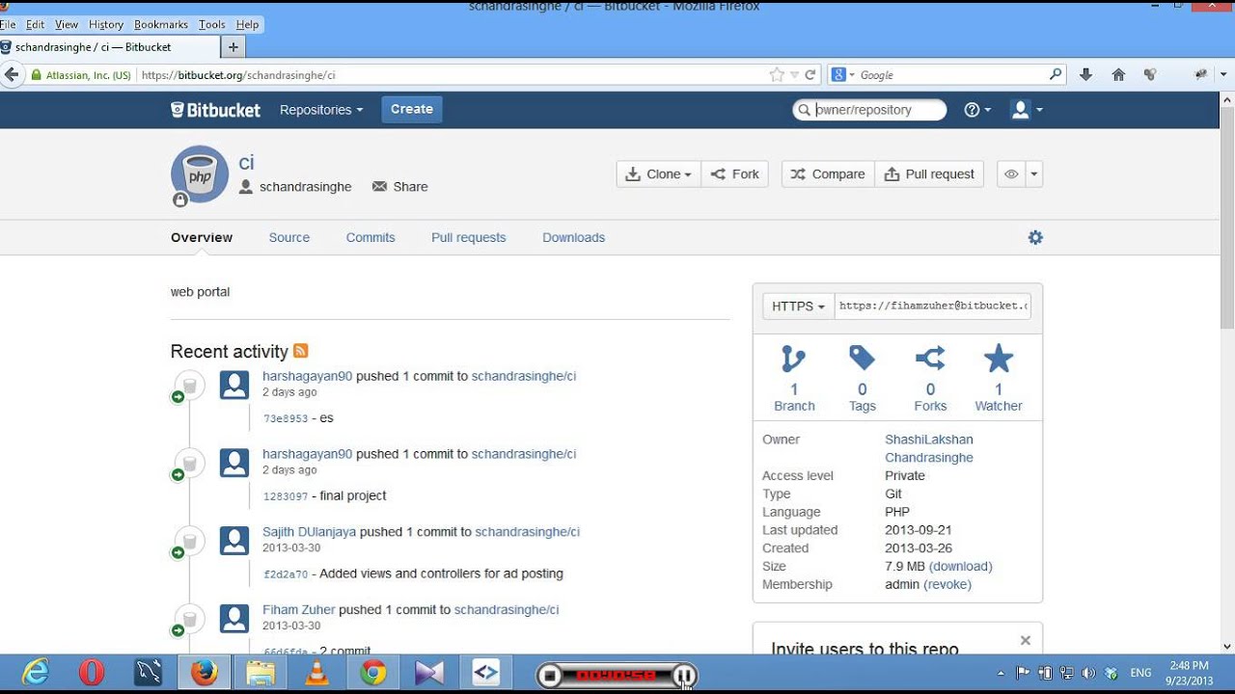
Task: Click the Pull request button
Action: 929,174
